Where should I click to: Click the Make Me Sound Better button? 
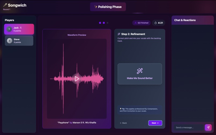[x=140, y=74]
